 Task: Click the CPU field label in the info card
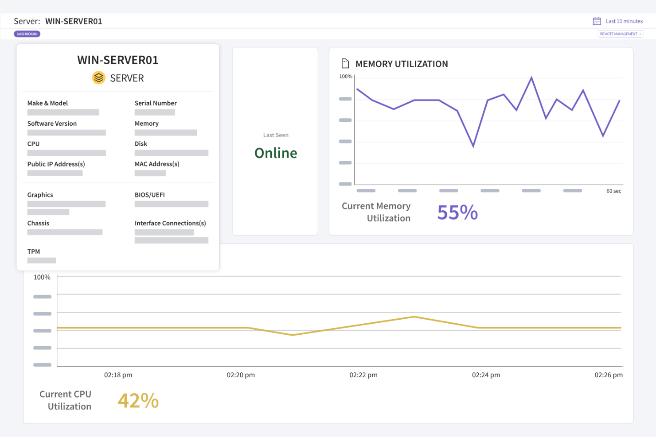[33, 144]
